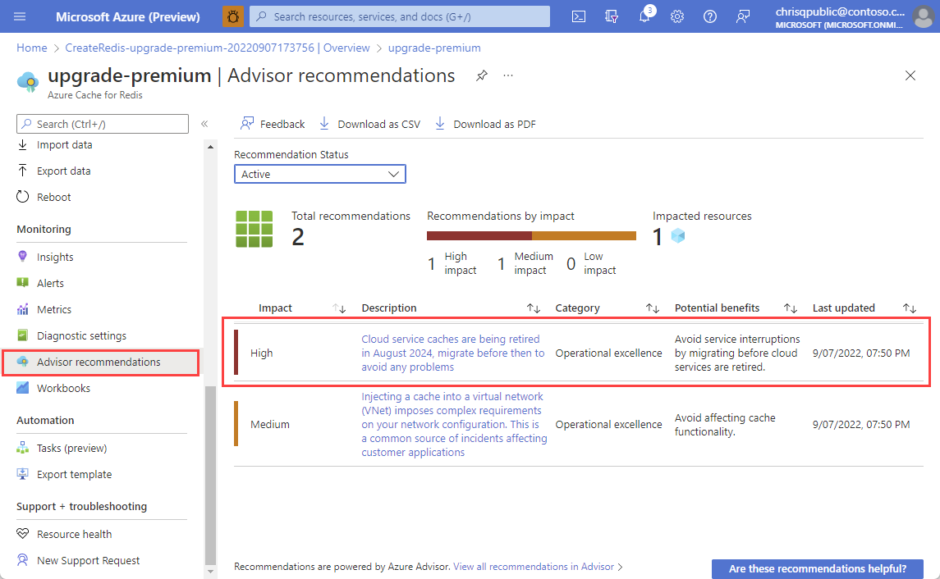Click the bug report icon
Screen dimensions: 940x579
[x=233, y=16]
